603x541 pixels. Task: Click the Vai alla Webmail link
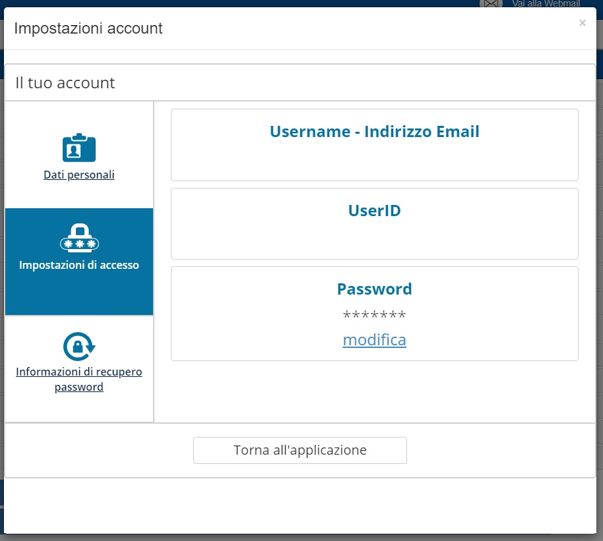[x=546, y=4]
